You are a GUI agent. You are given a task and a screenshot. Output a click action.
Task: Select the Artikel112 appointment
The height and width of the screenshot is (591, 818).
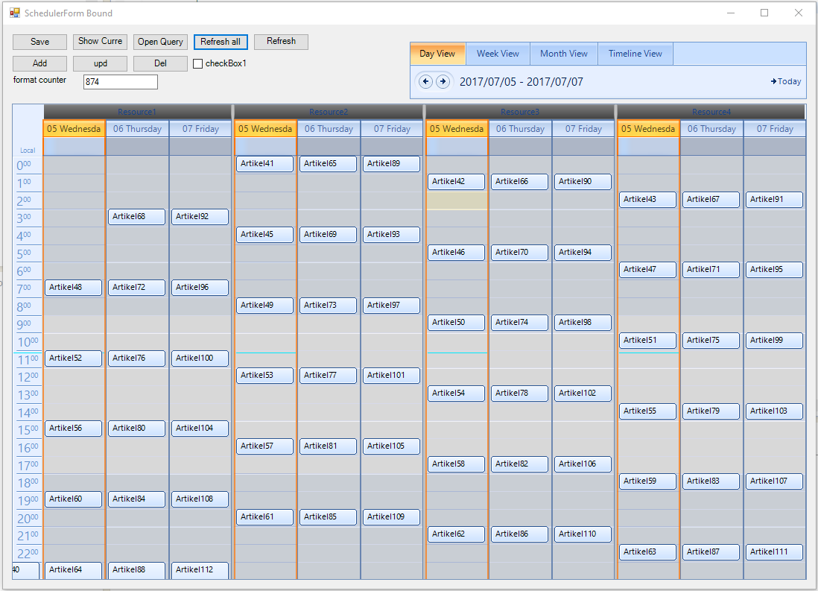tap(200, 570)
